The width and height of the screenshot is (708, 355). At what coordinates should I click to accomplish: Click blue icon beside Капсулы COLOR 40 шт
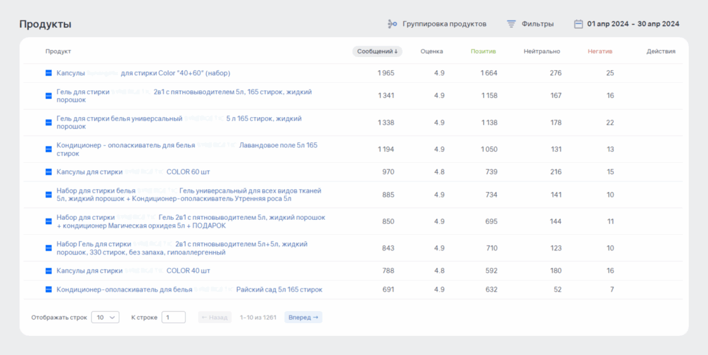pyautogui.click(x=49, y=271)
